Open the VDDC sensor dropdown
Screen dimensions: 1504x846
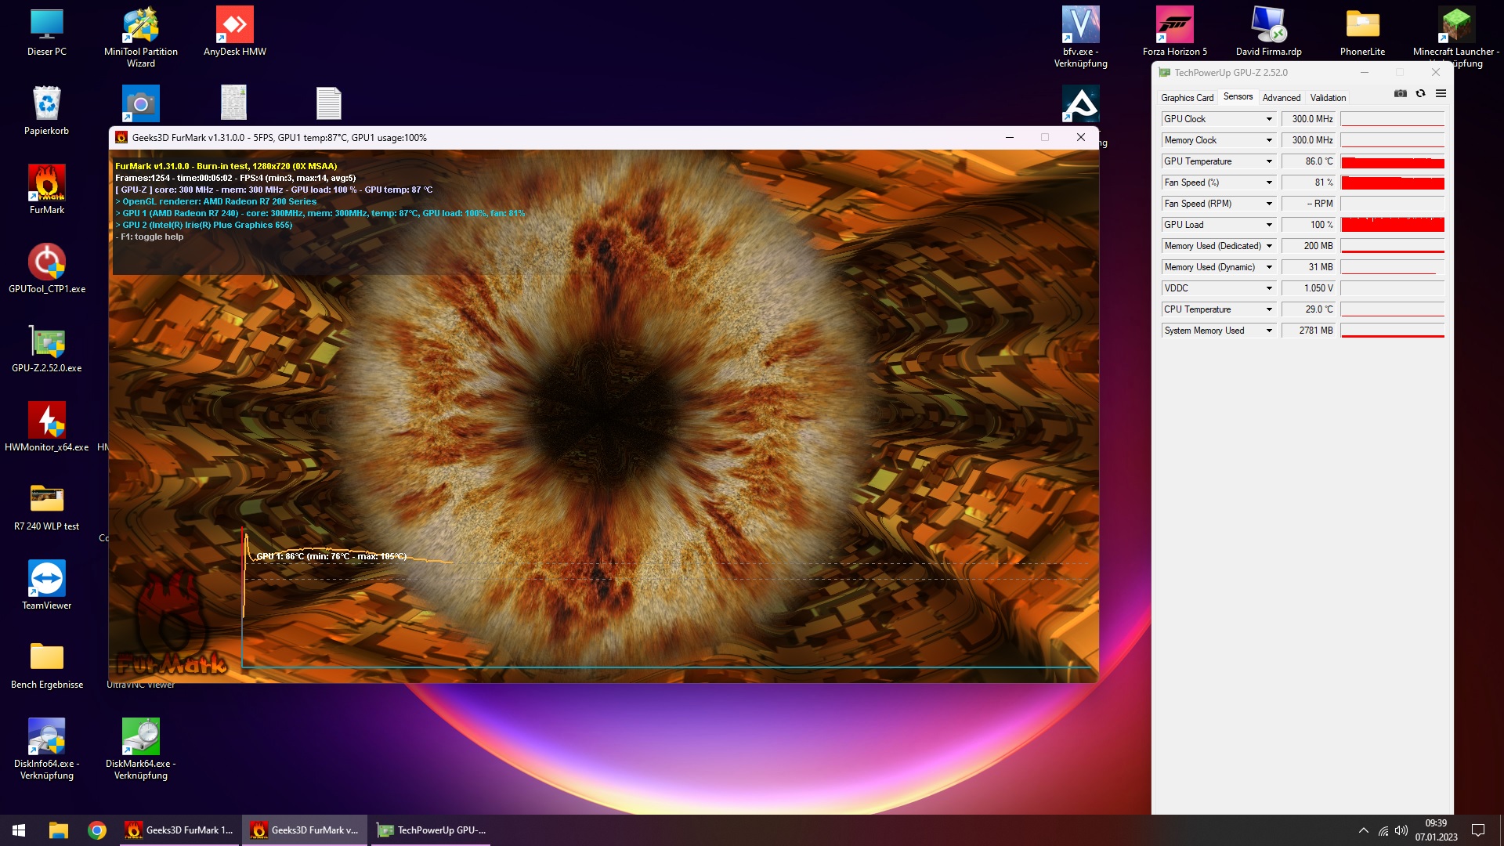1269,288
